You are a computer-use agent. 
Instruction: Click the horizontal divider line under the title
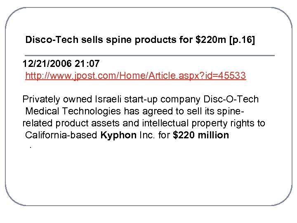pyautogui.click(x=149, y=55)
